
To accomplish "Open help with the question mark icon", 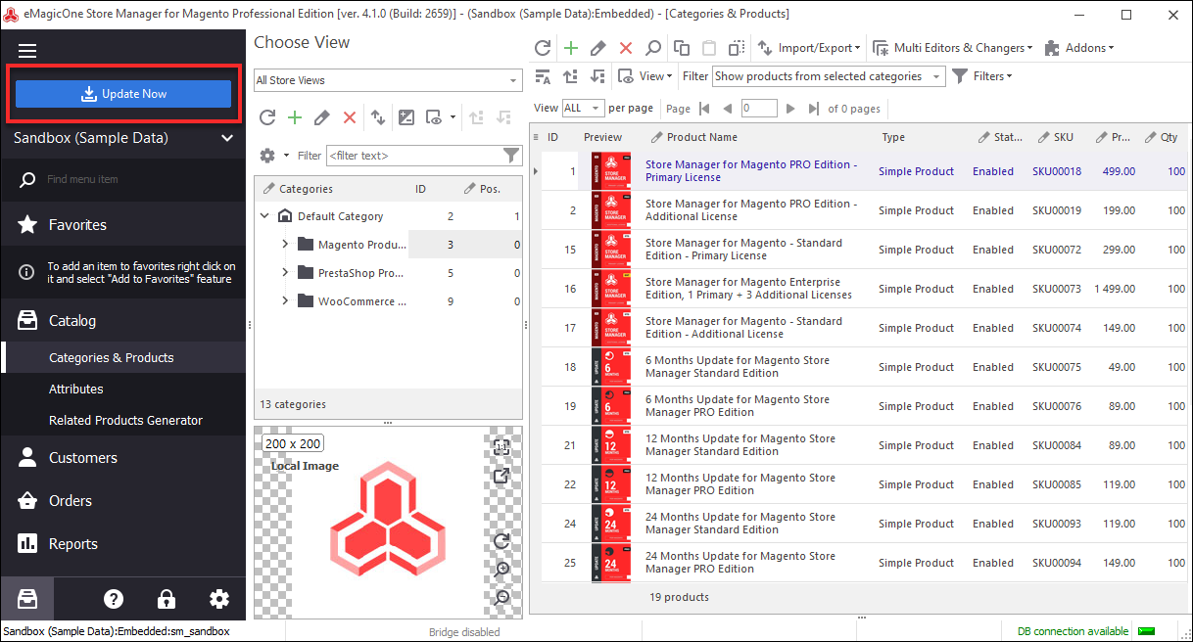I will [114, 599].
